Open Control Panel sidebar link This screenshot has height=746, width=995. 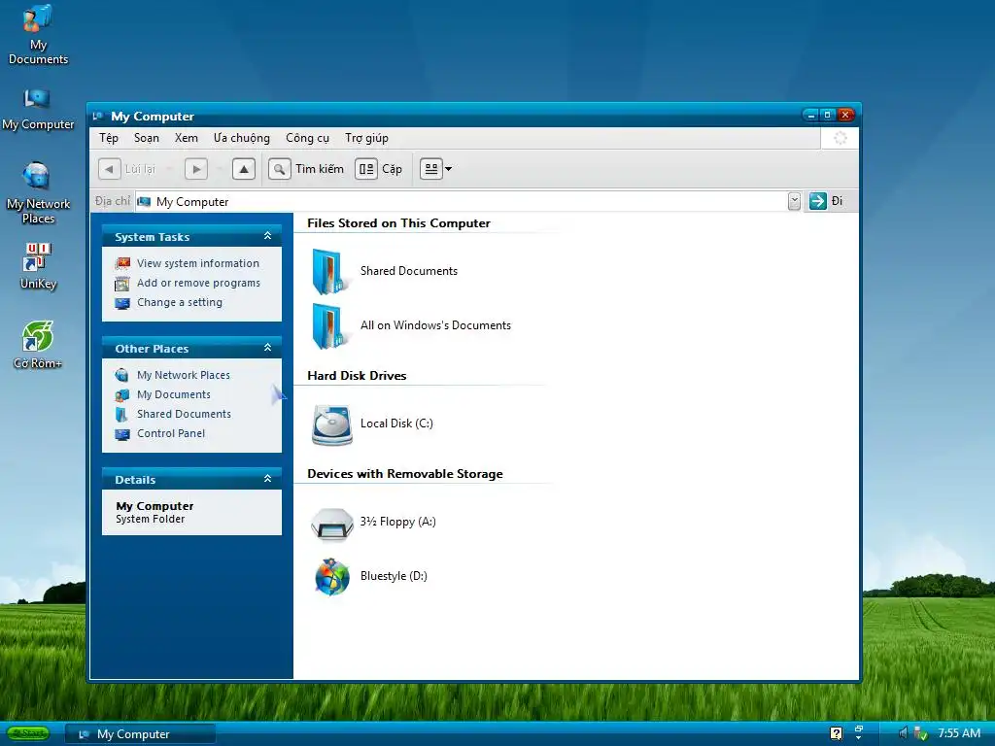coord(171,434)
